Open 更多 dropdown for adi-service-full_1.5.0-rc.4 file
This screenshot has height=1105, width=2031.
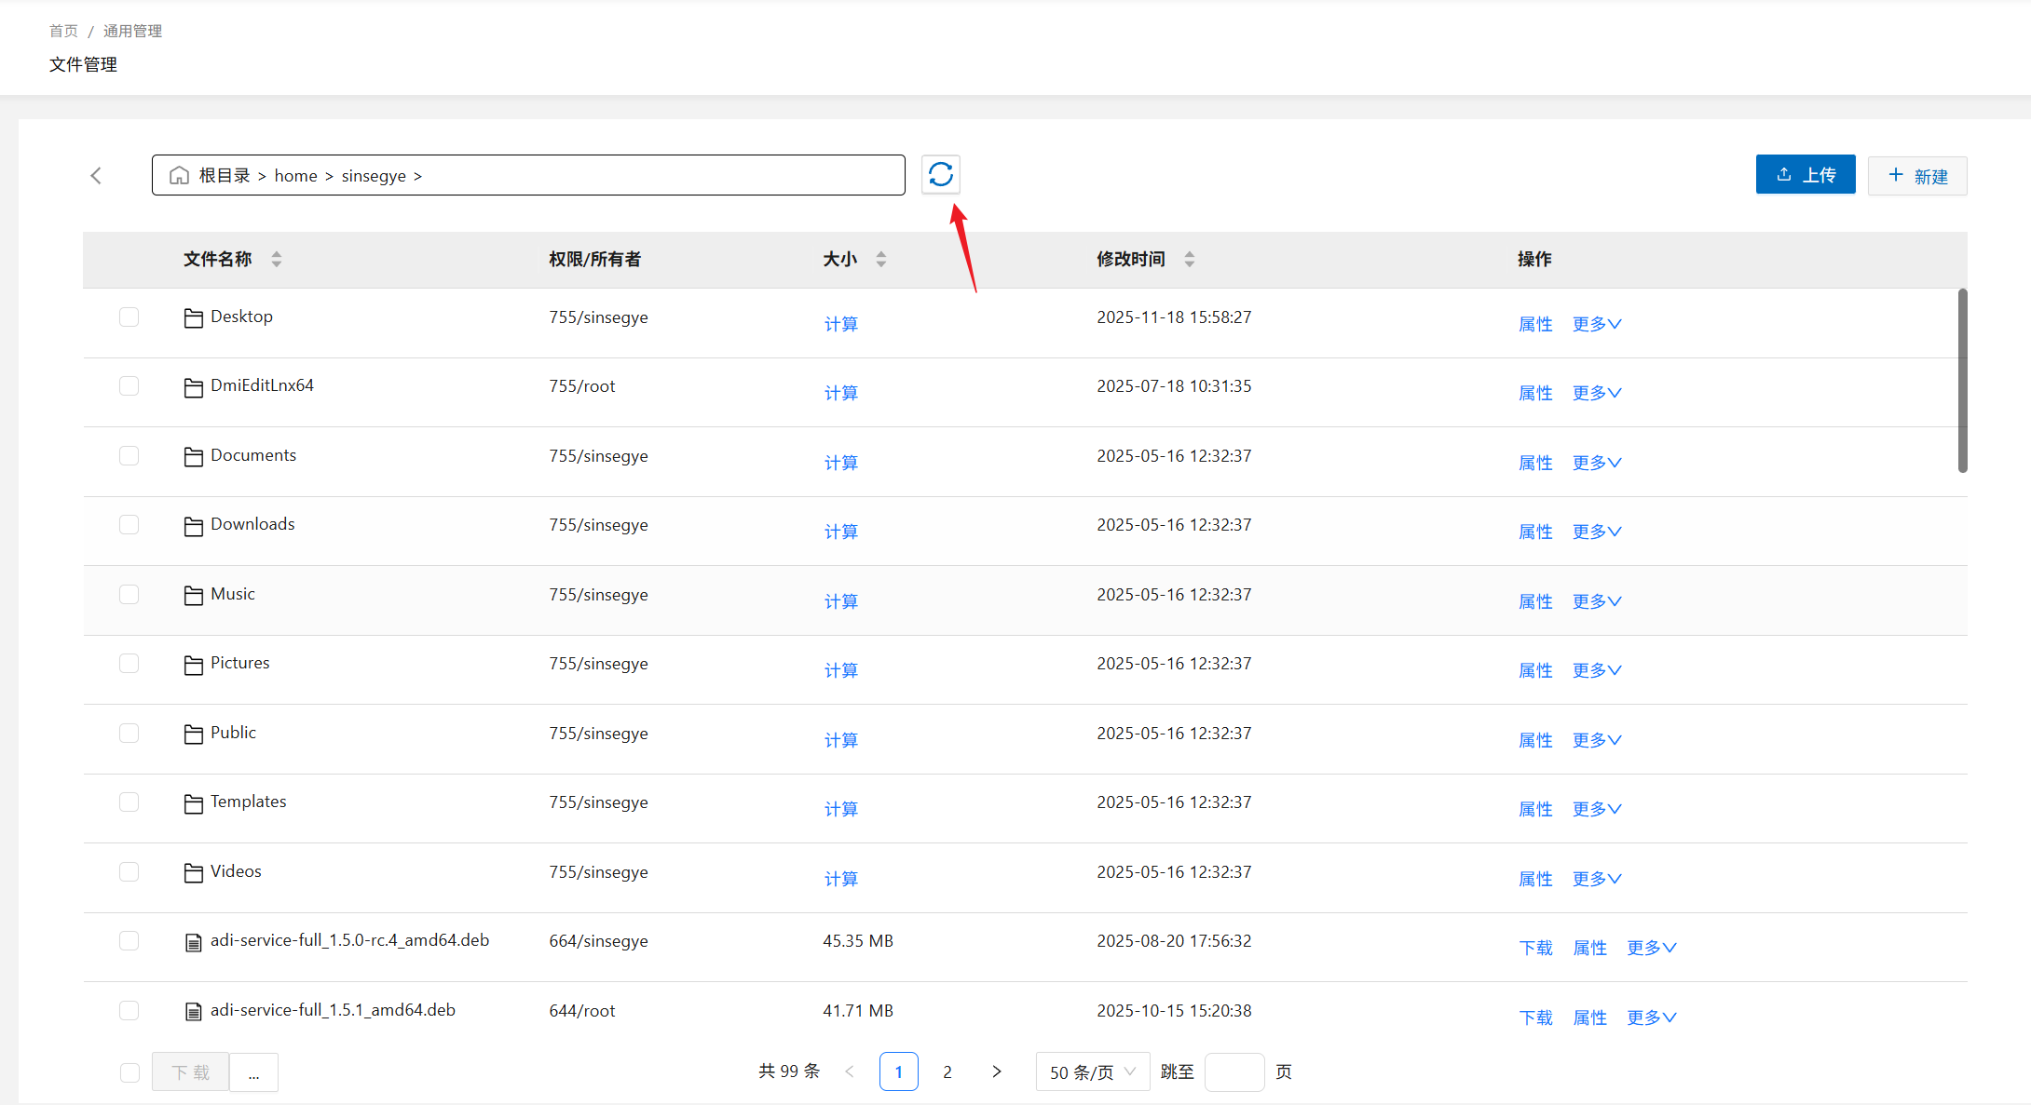click(1650, 948)
